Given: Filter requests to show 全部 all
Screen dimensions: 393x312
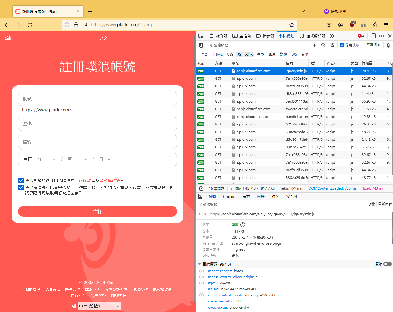Looking at the screenshot, I should tap(205, 54).
